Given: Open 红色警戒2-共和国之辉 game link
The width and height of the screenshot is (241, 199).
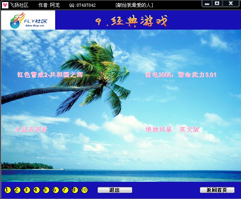Looking at the screenshot, I should (50, 75).
